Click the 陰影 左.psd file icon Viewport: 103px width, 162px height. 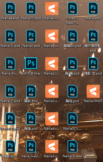click(93, 64)
